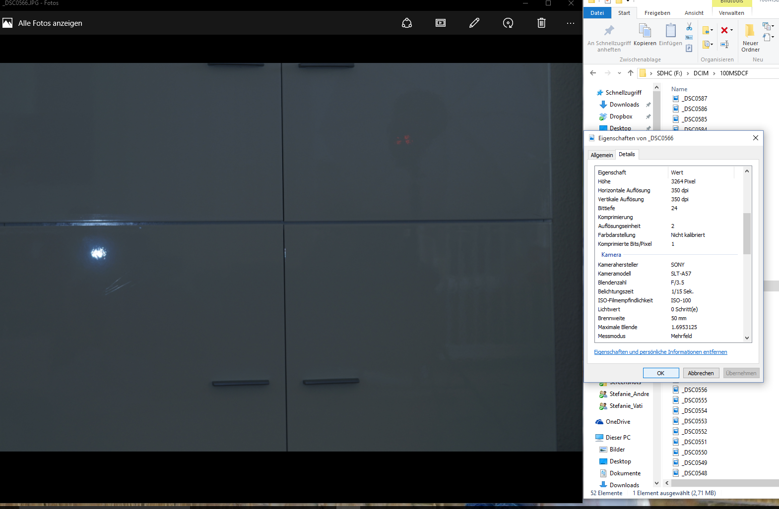
Task: Open the share icon in Fotos toolbar
Action: coord(407,23)
